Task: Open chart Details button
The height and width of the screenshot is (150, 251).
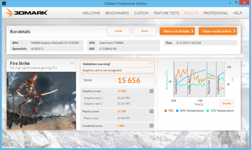Action: (x=226, y=103)
